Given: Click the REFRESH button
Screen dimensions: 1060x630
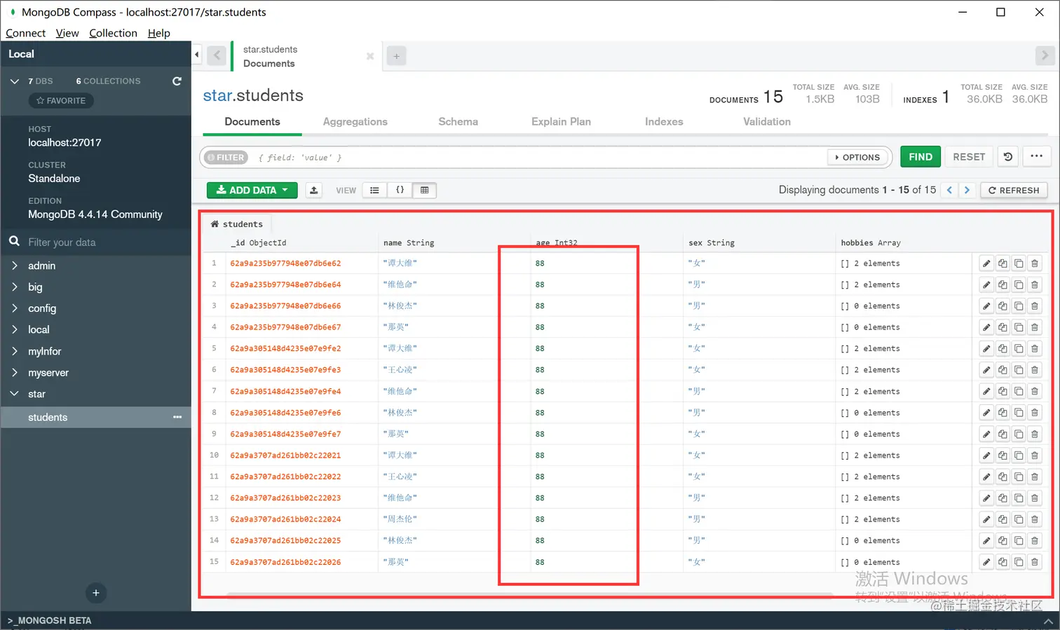Looking at the screenshot, I should pos(1014,190).
